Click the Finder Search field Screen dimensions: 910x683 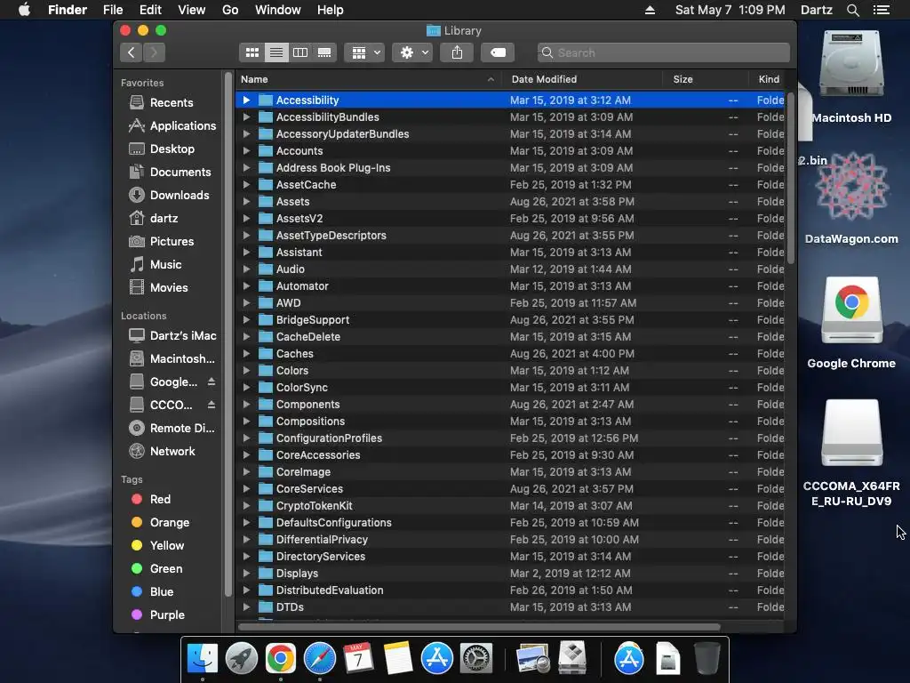click(663, 52)
